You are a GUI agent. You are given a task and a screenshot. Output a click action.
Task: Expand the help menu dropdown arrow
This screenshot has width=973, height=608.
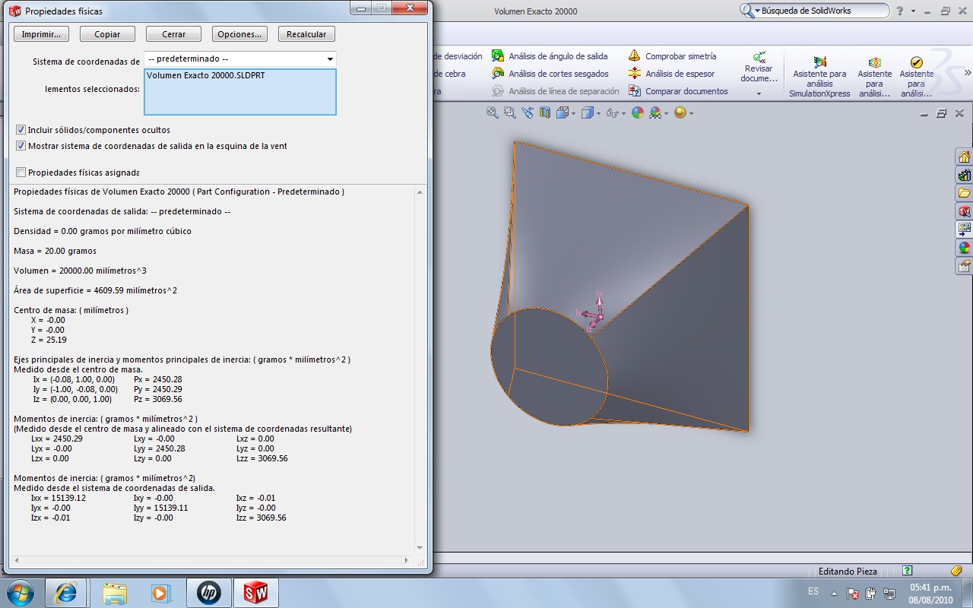(x=912, y=11)
